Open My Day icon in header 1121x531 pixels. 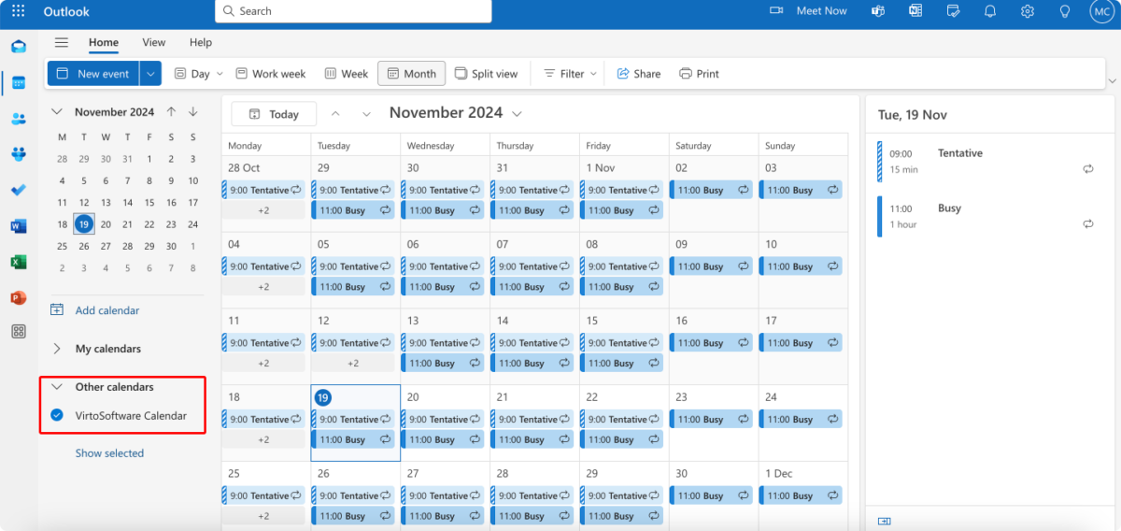click(953, 11)
